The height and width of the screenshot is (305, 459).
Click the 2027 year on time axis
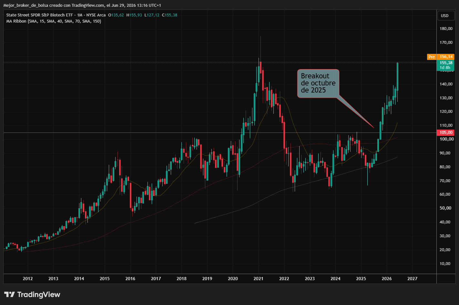coord(413,279)
